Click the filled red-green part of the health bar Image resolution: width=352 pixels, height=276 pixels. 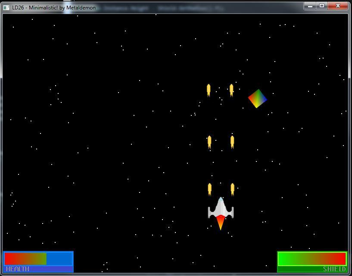click(25, 259)
